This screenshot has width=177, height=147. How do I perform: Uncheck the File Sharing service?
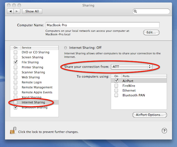click(x=15, y=62)
